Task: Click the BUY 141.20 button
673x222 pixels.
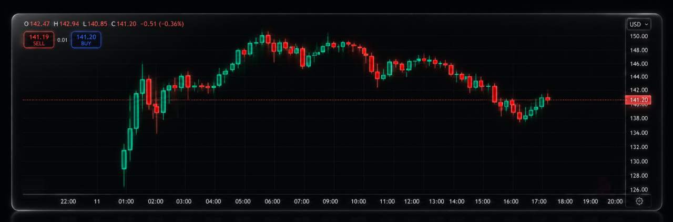Action: click(86, 40)
